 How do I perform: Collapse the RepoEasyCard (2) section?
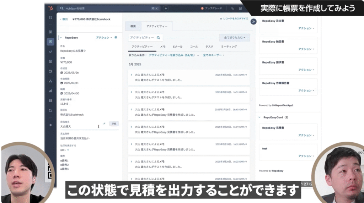259,117
